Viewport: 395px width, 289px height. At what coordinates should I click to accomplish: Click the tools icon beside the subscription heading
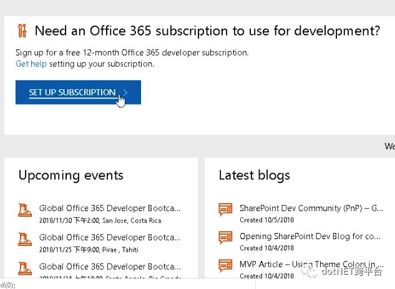click(x=22, y=31)
